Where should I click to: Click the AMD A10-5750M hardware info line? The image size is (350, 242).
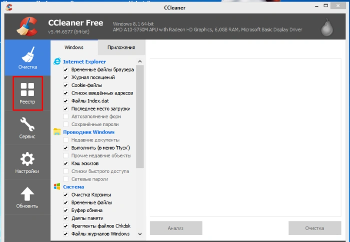[207, 29]
